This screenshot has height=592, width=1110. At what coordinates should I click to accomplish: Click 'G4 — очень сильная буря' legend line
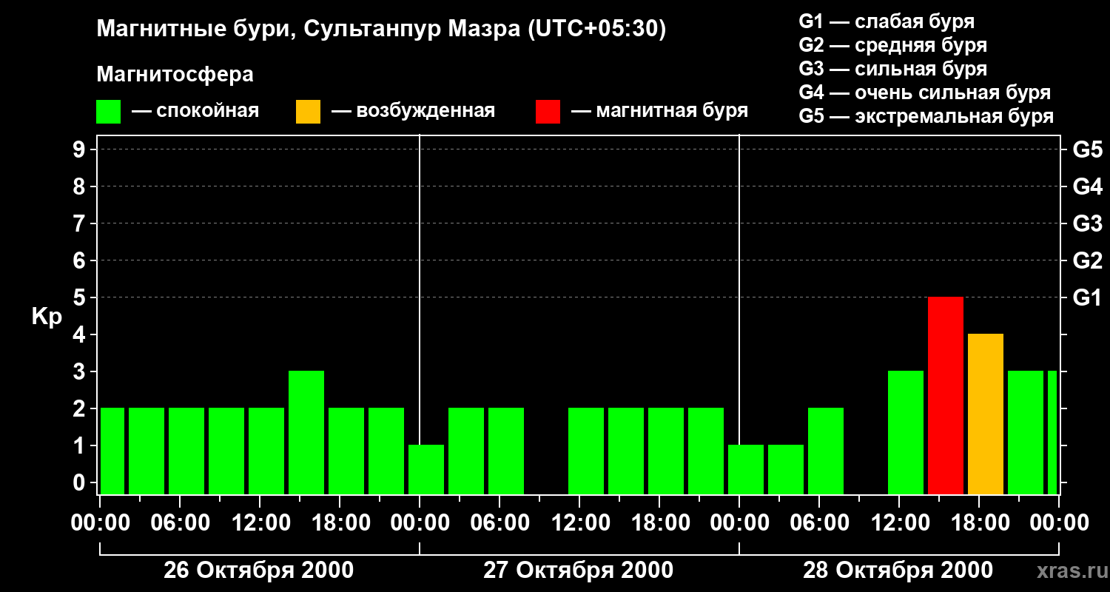924,92
